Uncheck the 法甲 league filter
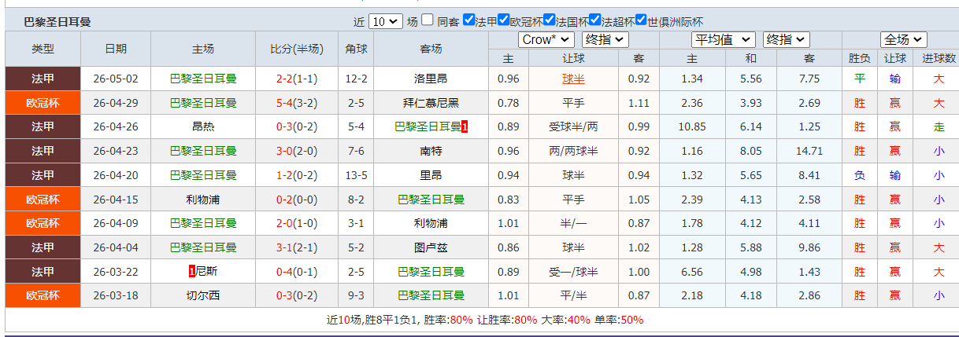 point(468,20)
